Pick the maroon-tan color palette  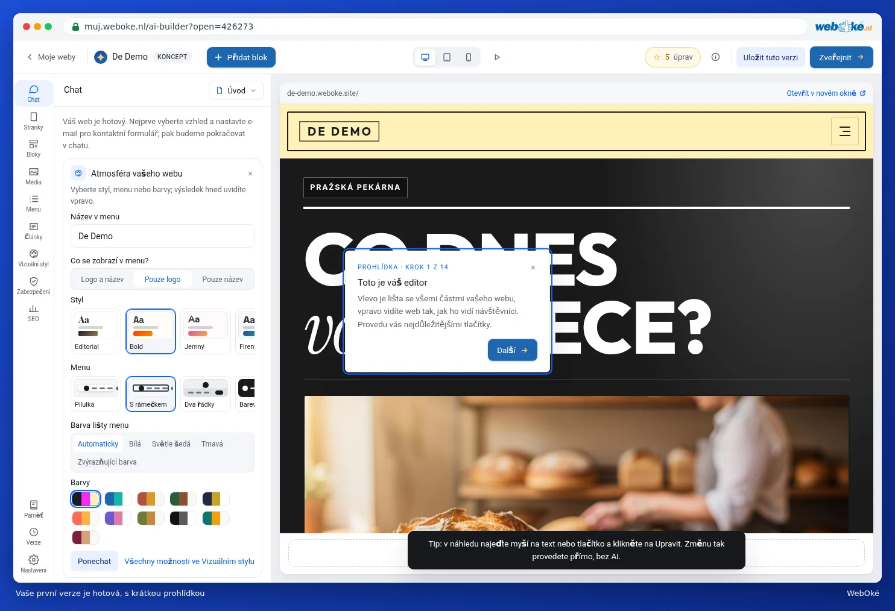point(86,537)
